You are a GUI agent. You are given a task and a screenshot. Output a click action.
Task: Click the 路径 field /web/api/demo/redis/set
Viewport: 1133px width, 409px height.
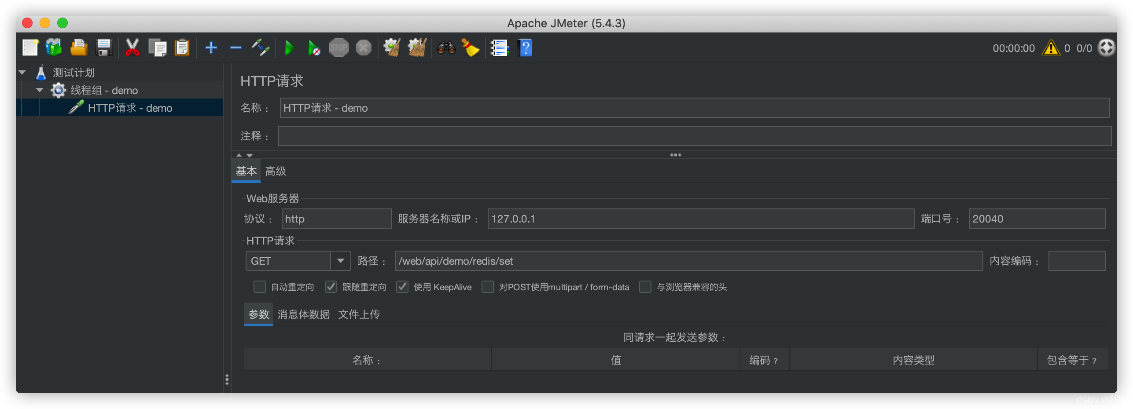pyautogui.click(x=689, y=261)
